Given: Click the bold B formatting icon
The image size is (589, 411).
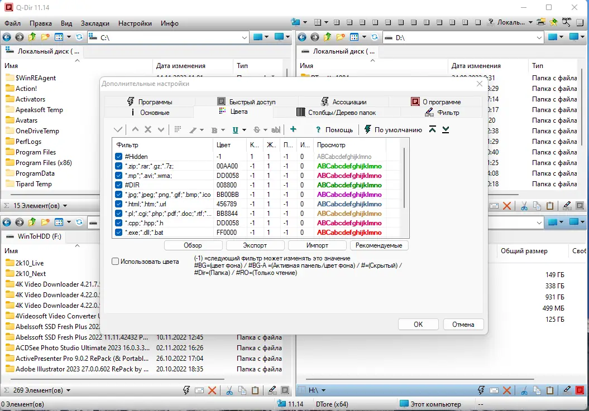Looking at the screenshot, I should pos(214,130).
